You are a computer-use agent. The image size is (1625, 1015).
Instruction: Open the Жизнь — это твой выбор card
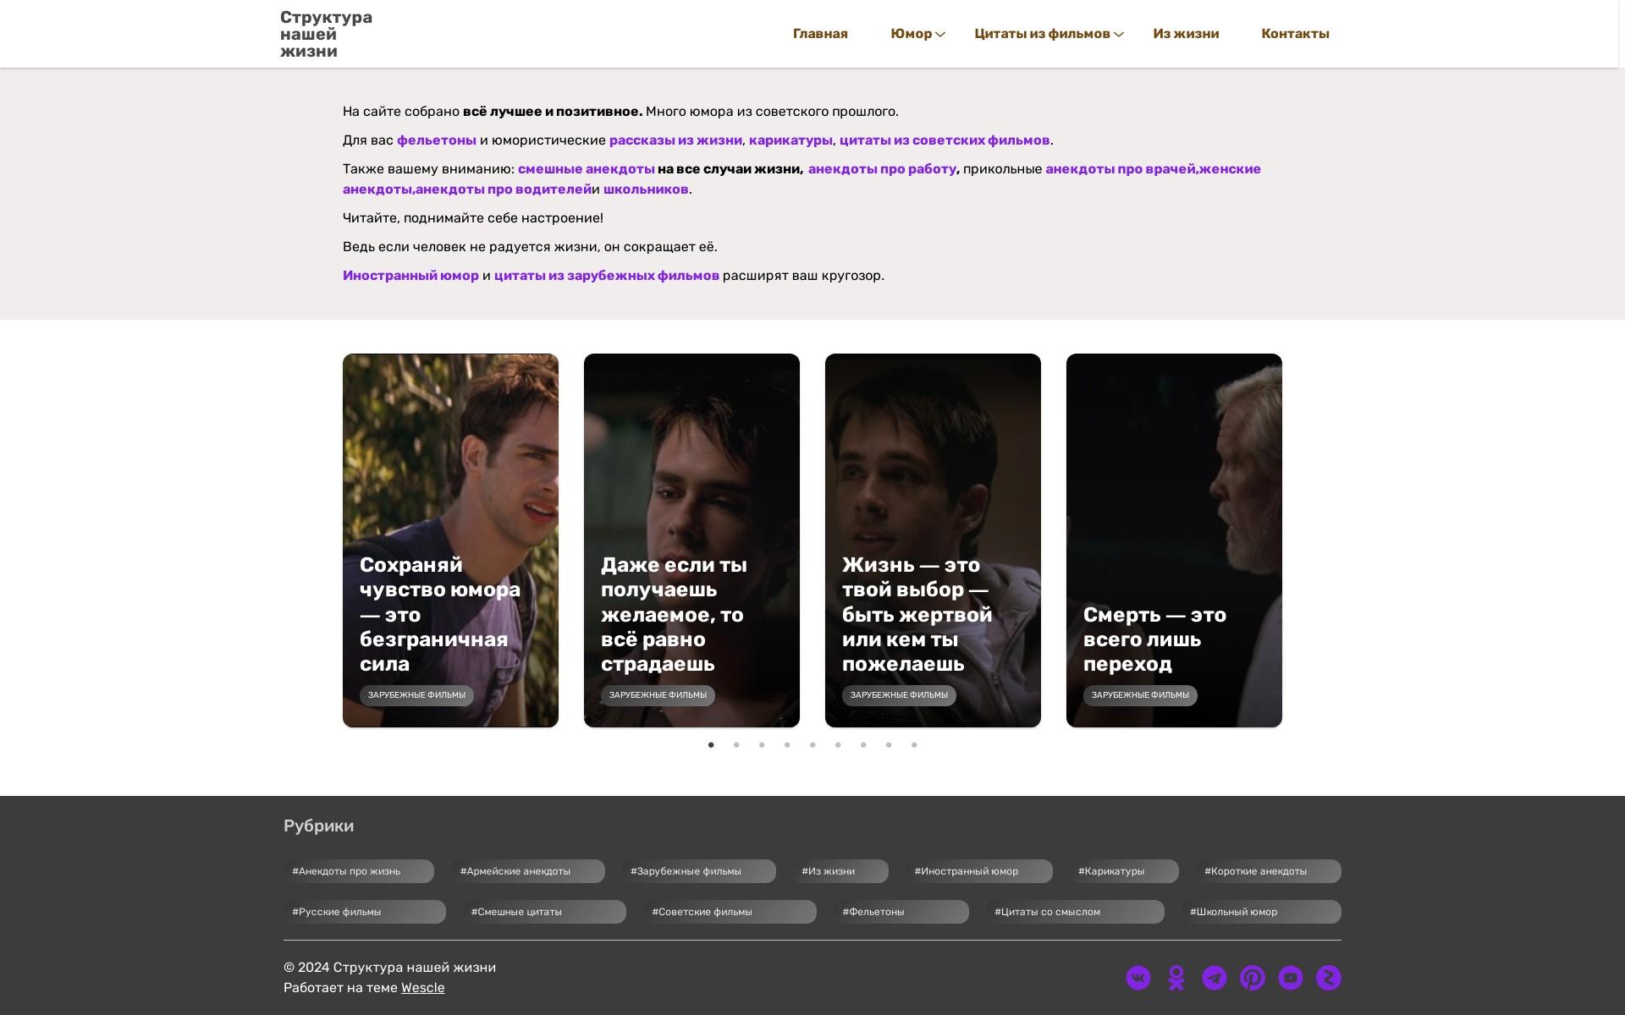point(933,540)
